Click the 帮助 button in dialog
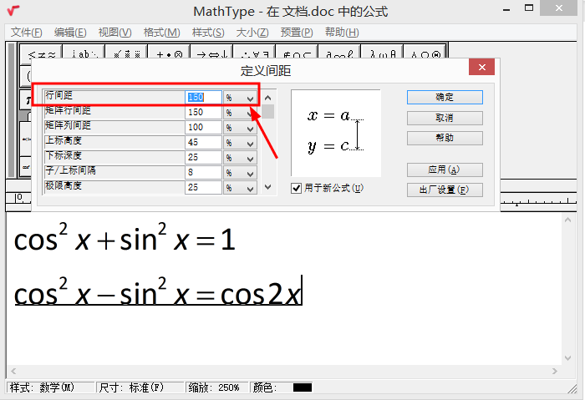This screenshot has height=400, width=585. coord(445,138)
